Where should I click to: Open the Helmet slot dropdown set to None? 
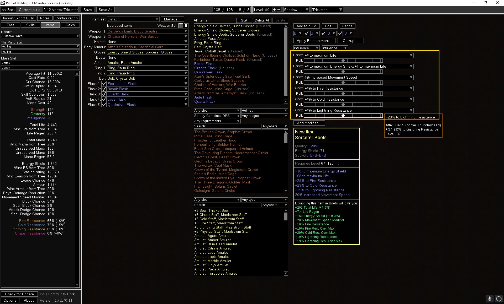pos(148,41)
